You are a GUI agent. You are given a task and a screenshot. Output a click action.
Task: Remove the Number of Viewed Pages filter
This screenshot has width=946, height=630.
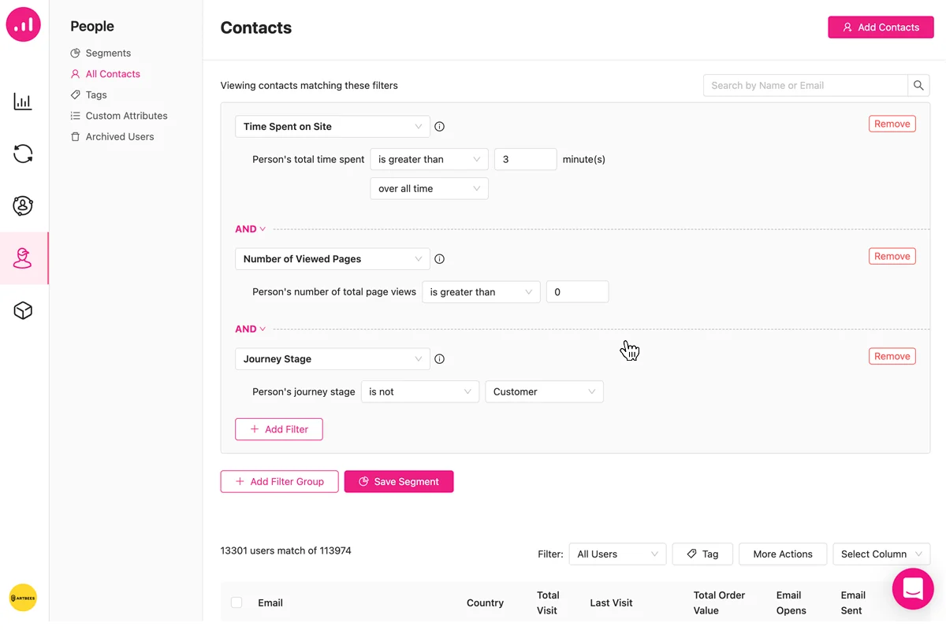click(892, 256)
